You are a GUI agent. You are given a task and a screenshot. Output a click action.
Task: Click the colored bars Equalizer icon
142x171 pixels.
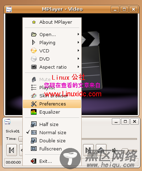pos(34,112)
